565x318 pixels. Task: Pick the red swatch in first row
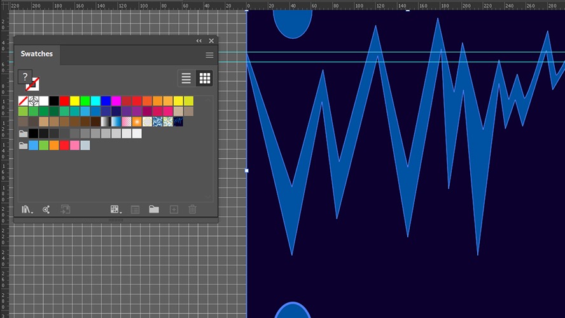(x=64, y=101)
